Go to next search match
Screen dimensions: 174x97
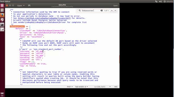[x=115, y=11]
